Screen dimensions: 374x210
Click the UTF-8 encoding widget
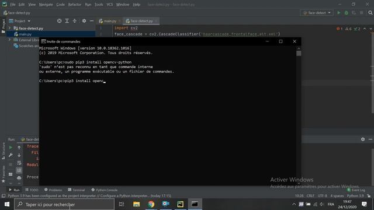pyautogui.click(x=322, y=196)
